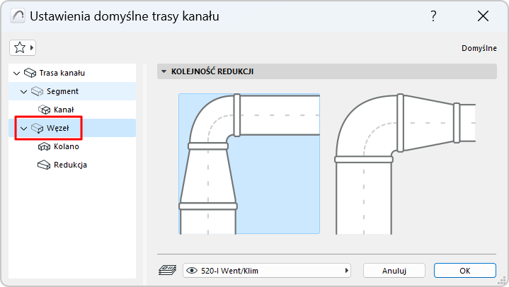Choose reducer-after-elbow layout thumbnail
Screen dimensions: 509x287
[x=405, y=163]
